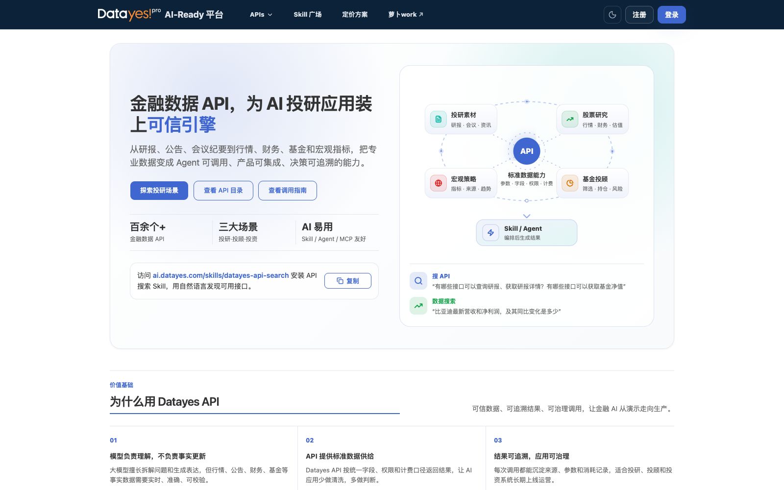784x490 pixels.
Task: Click the 结果可追溯，应用可治理 title
Action: click(x=532, y=456)
